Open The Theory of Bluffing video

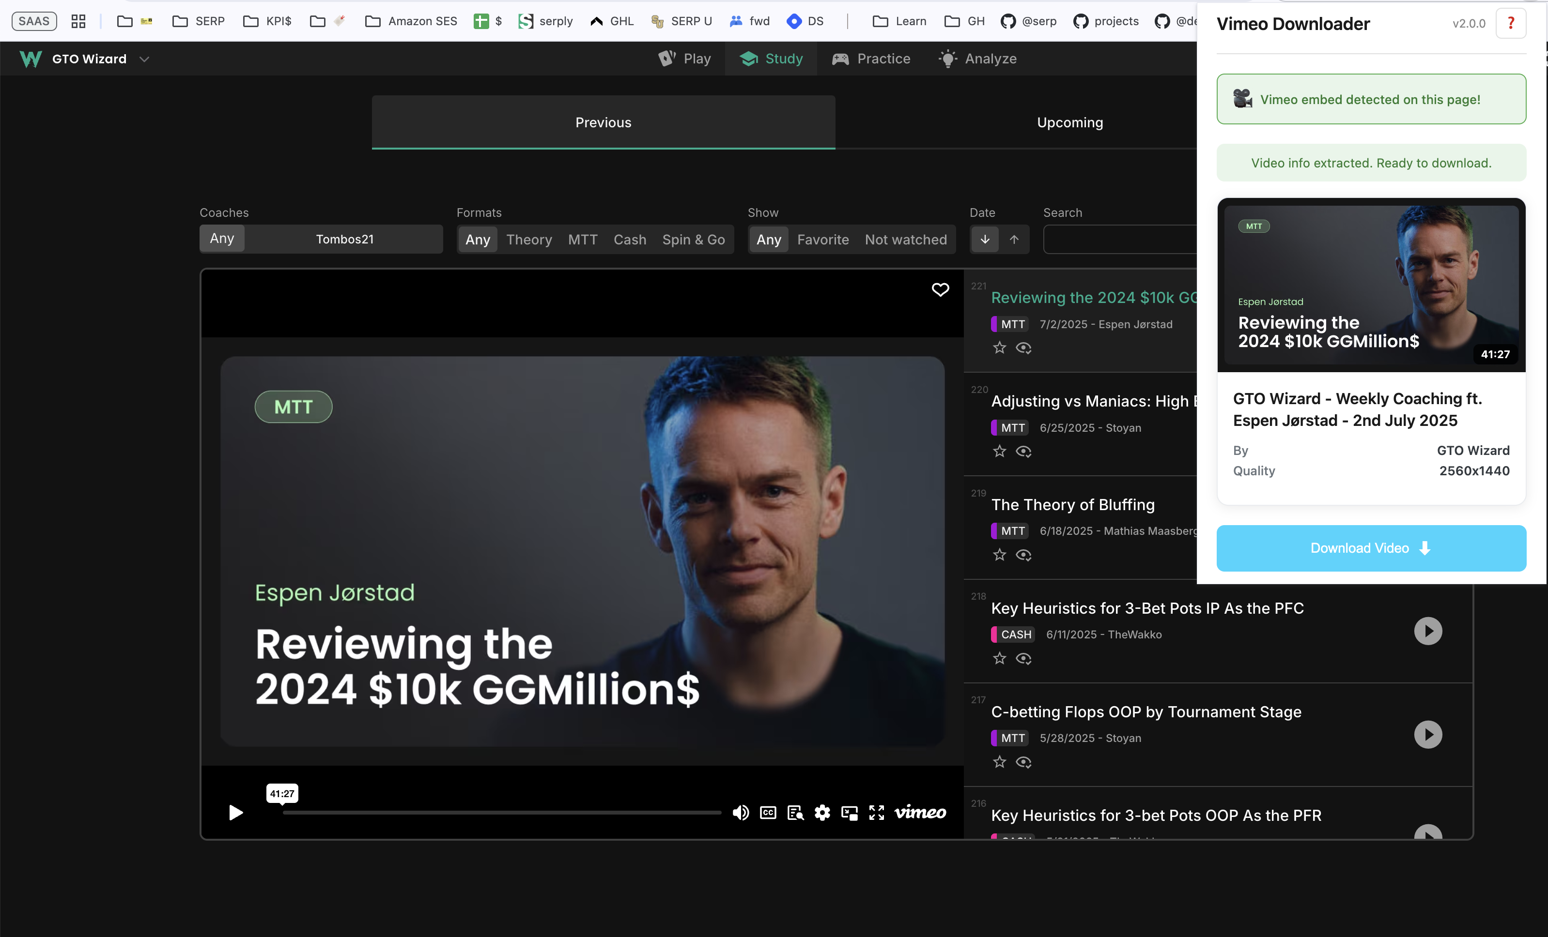1072,505
